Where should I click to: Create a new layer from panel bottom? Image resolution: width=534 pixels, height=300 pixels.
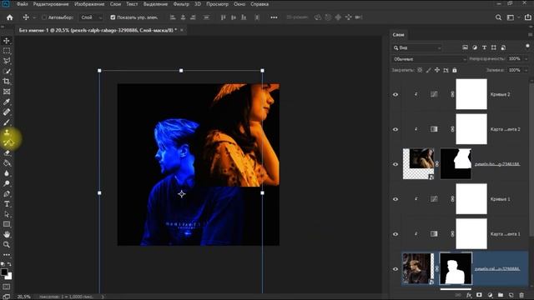[511, 295]
